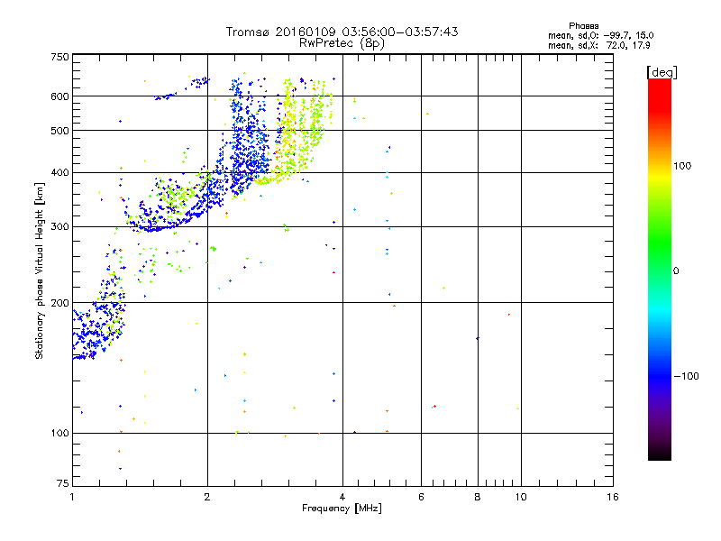This screenshot has height=541, width=721.
Task: Click the '[deg]' colorbar label
Action: (662, 72)
